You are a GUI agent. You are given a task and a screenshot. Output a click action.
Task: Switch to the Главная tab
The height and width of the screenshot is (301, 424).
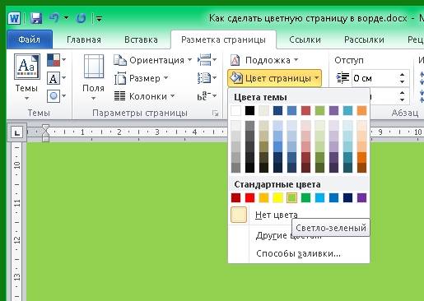(x=84, y=39)
